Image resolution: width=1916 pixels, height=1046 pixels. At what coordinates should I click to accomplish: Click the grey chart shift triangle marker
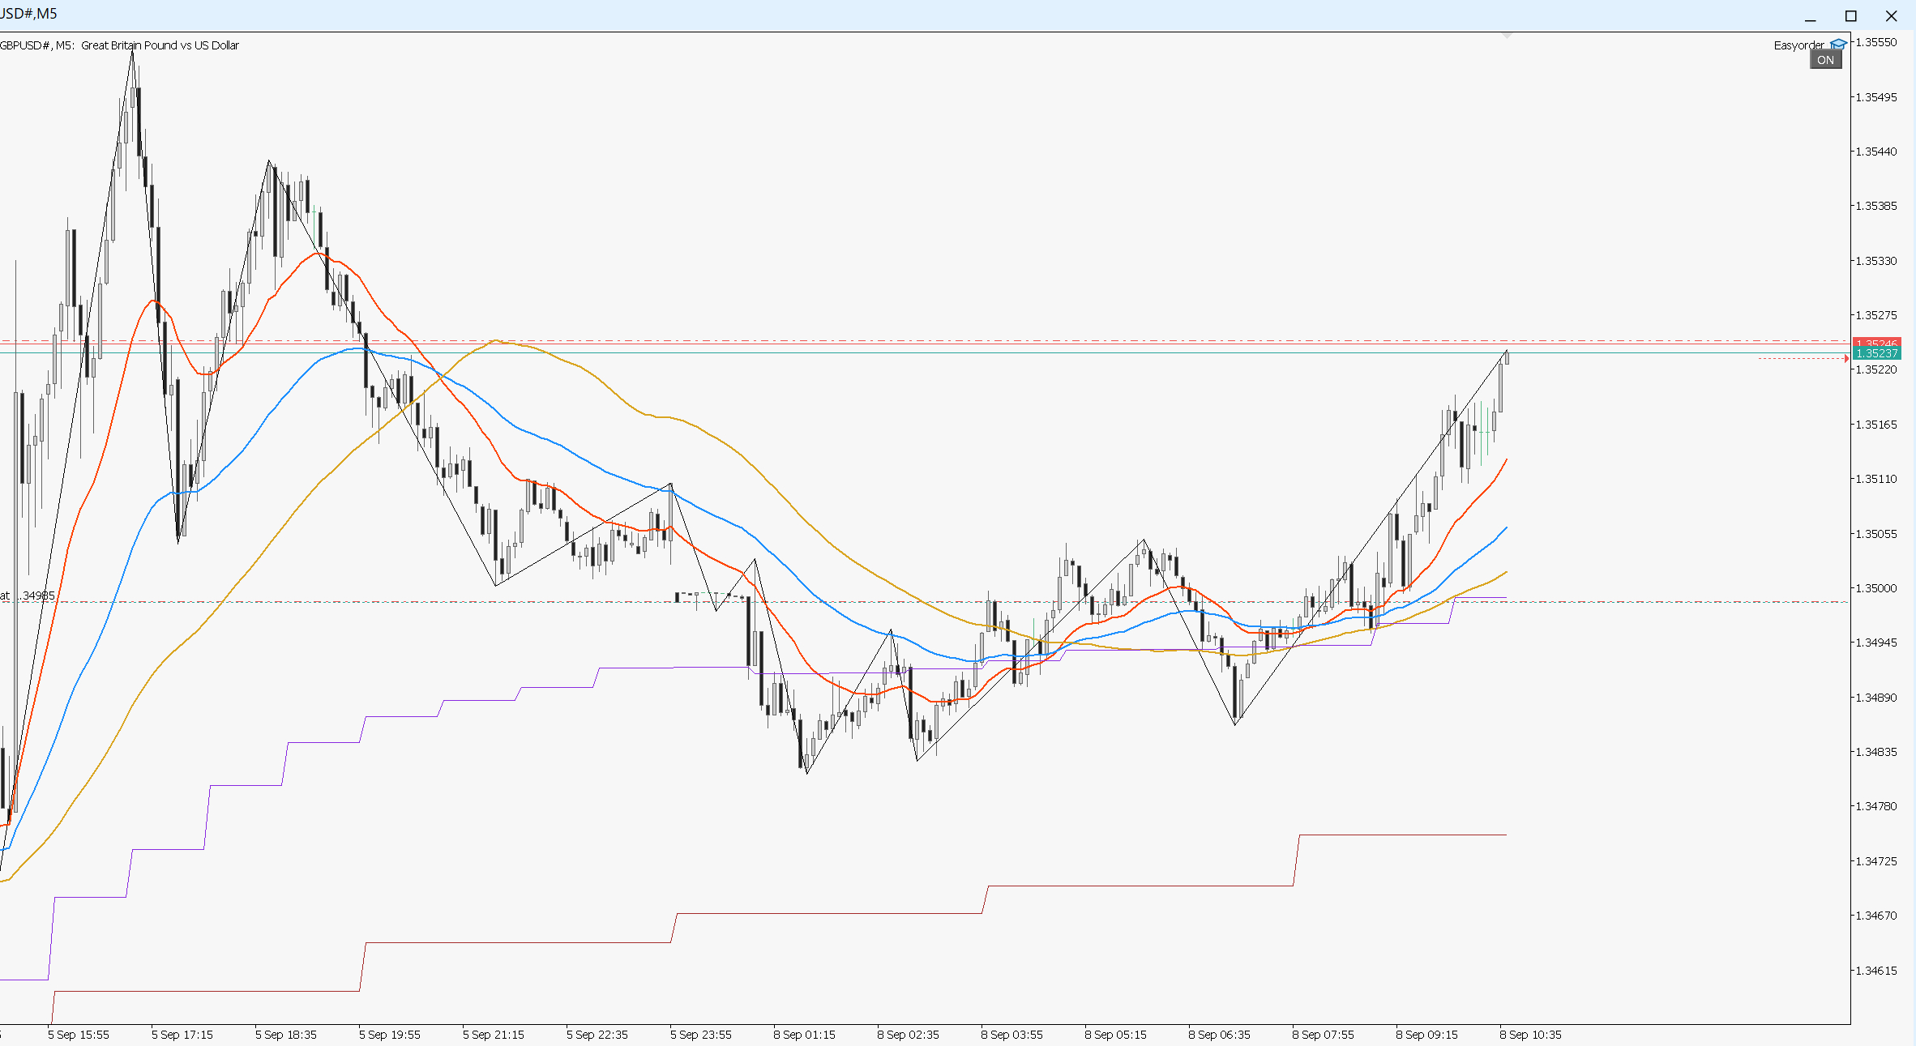(1507, 36)
